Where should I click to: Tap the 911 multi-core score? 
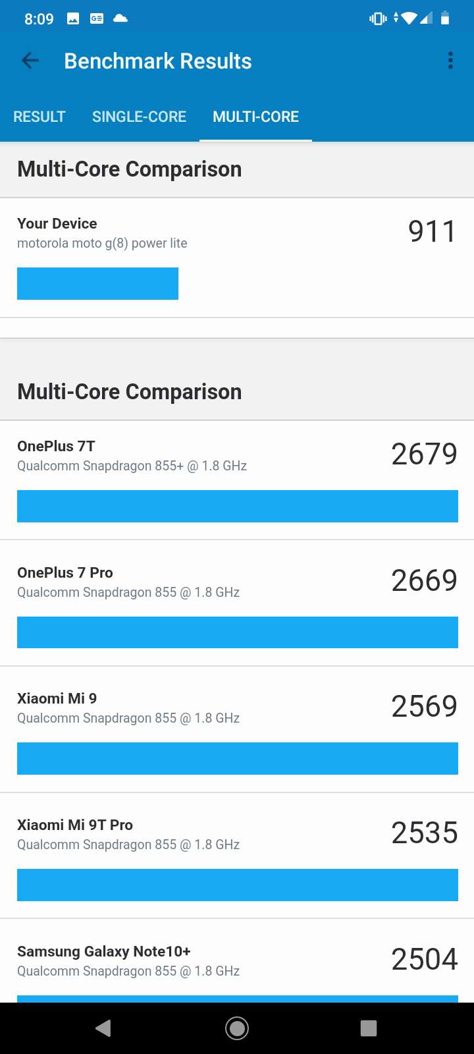[432, 232]
